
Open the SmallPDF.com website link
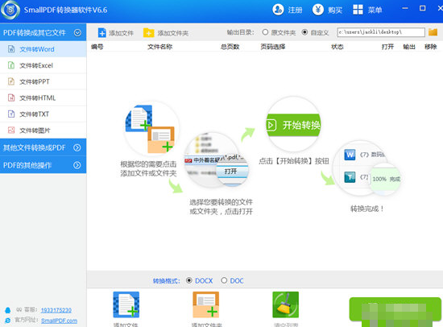pyautogui.click(x=59, y=321)
